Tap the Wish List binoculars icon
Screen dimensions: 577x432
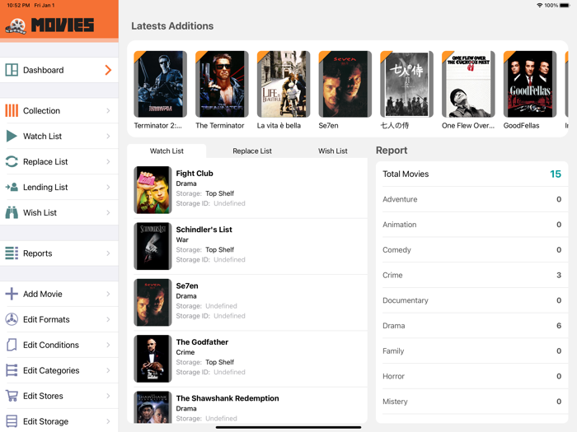[12, 212]
